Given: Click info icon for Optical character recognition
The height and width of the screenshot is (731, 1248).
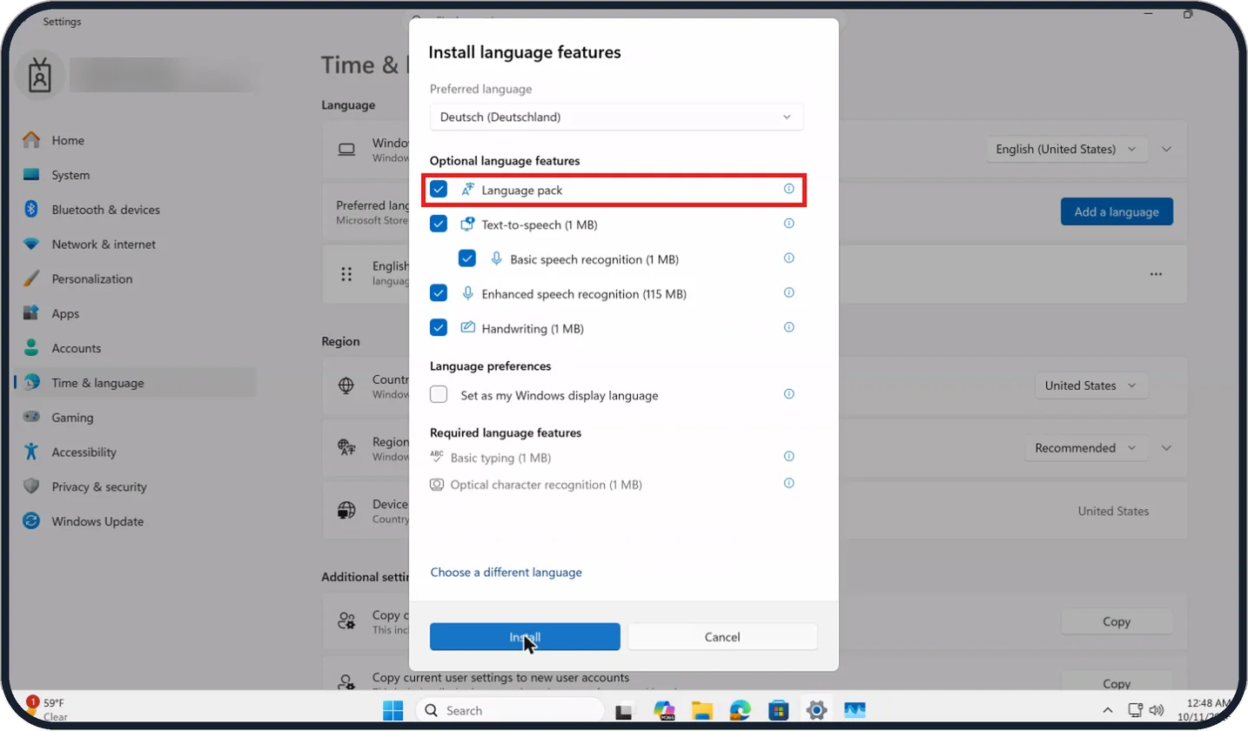Looking at the screenshot, I should pos(789,483).
